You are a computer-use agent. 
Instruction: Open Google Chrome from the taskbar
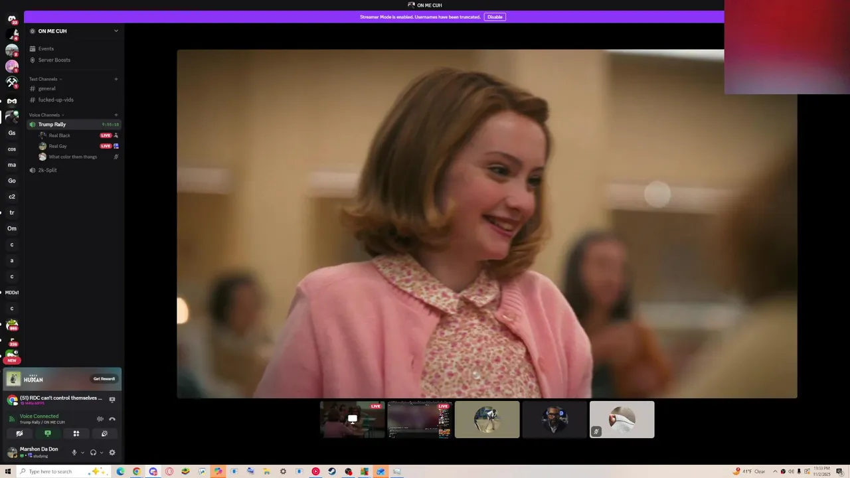(137, 471)
